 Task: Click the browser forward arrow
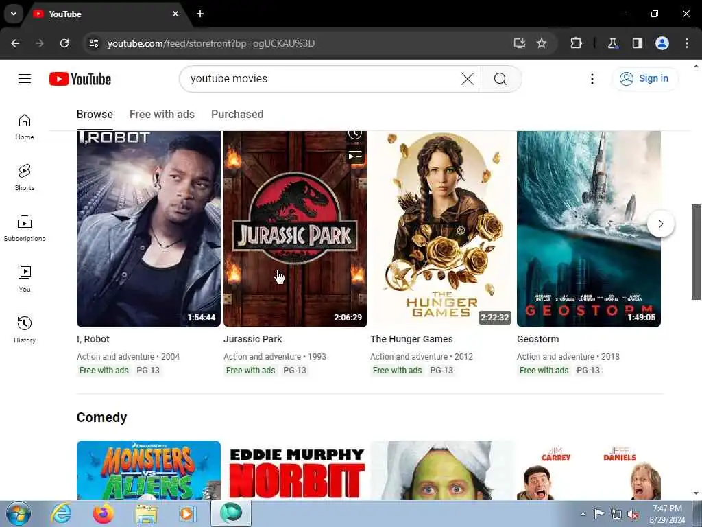pos(40,43)
